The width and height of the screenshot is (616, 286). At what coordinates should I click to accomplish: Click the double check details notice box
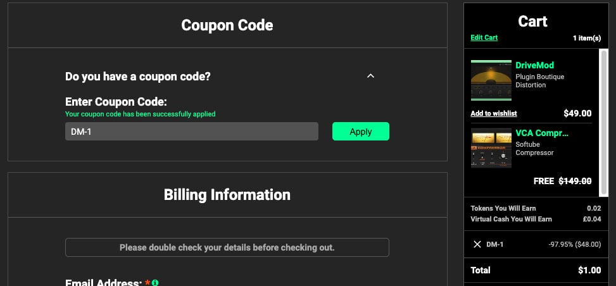click(227, 247)
